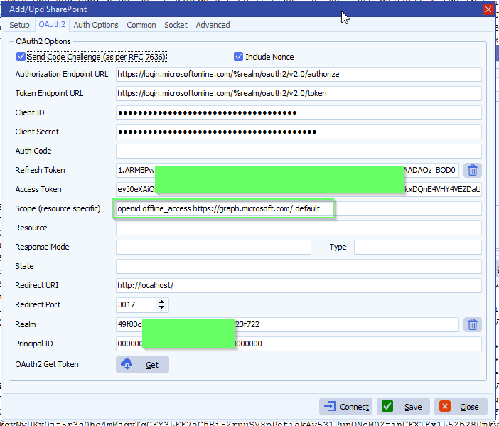Click the empty Auth Code field
Screen dimensions: 499x426
tap(299, 151)
